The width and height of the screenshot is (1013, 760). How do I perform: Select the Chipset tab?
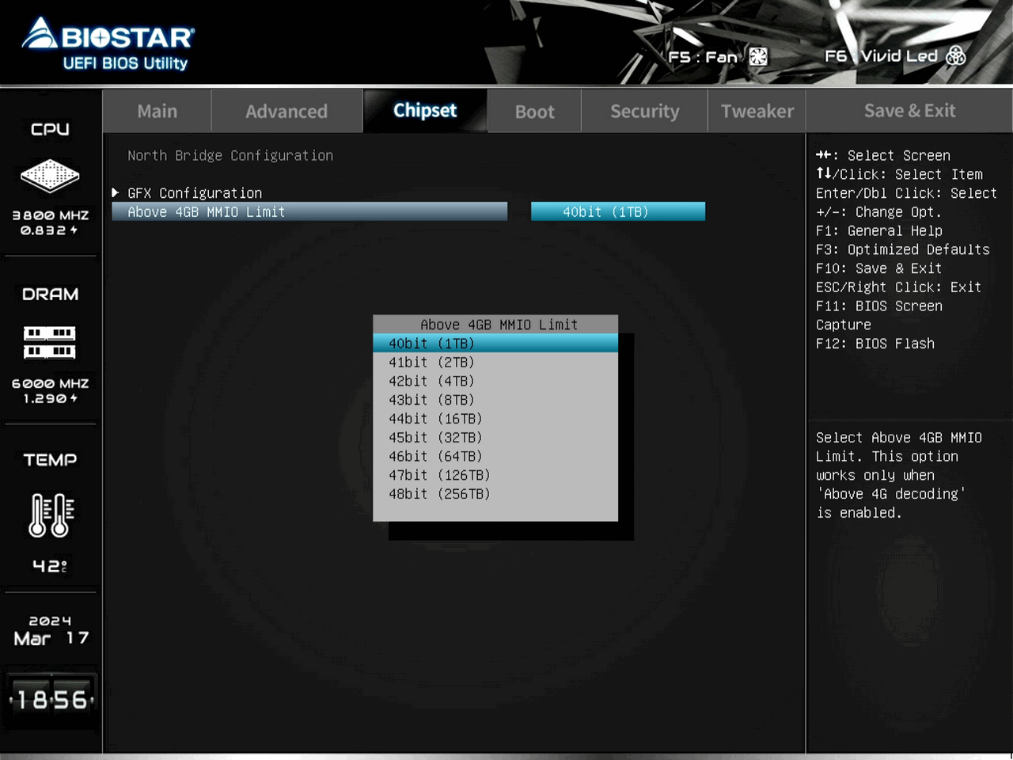(425, 110)
